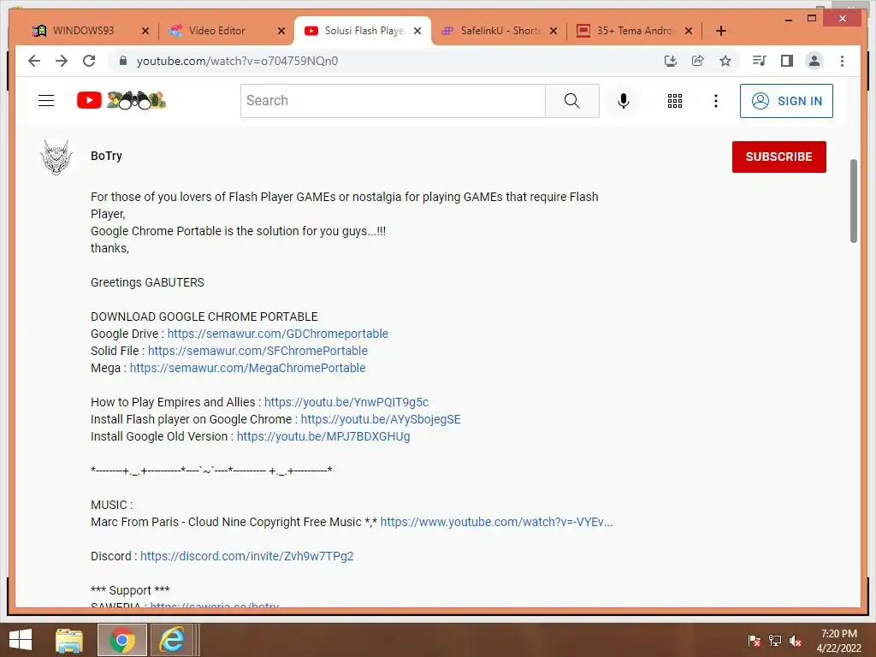Go to YouTube home via logo

pos(121,101)
